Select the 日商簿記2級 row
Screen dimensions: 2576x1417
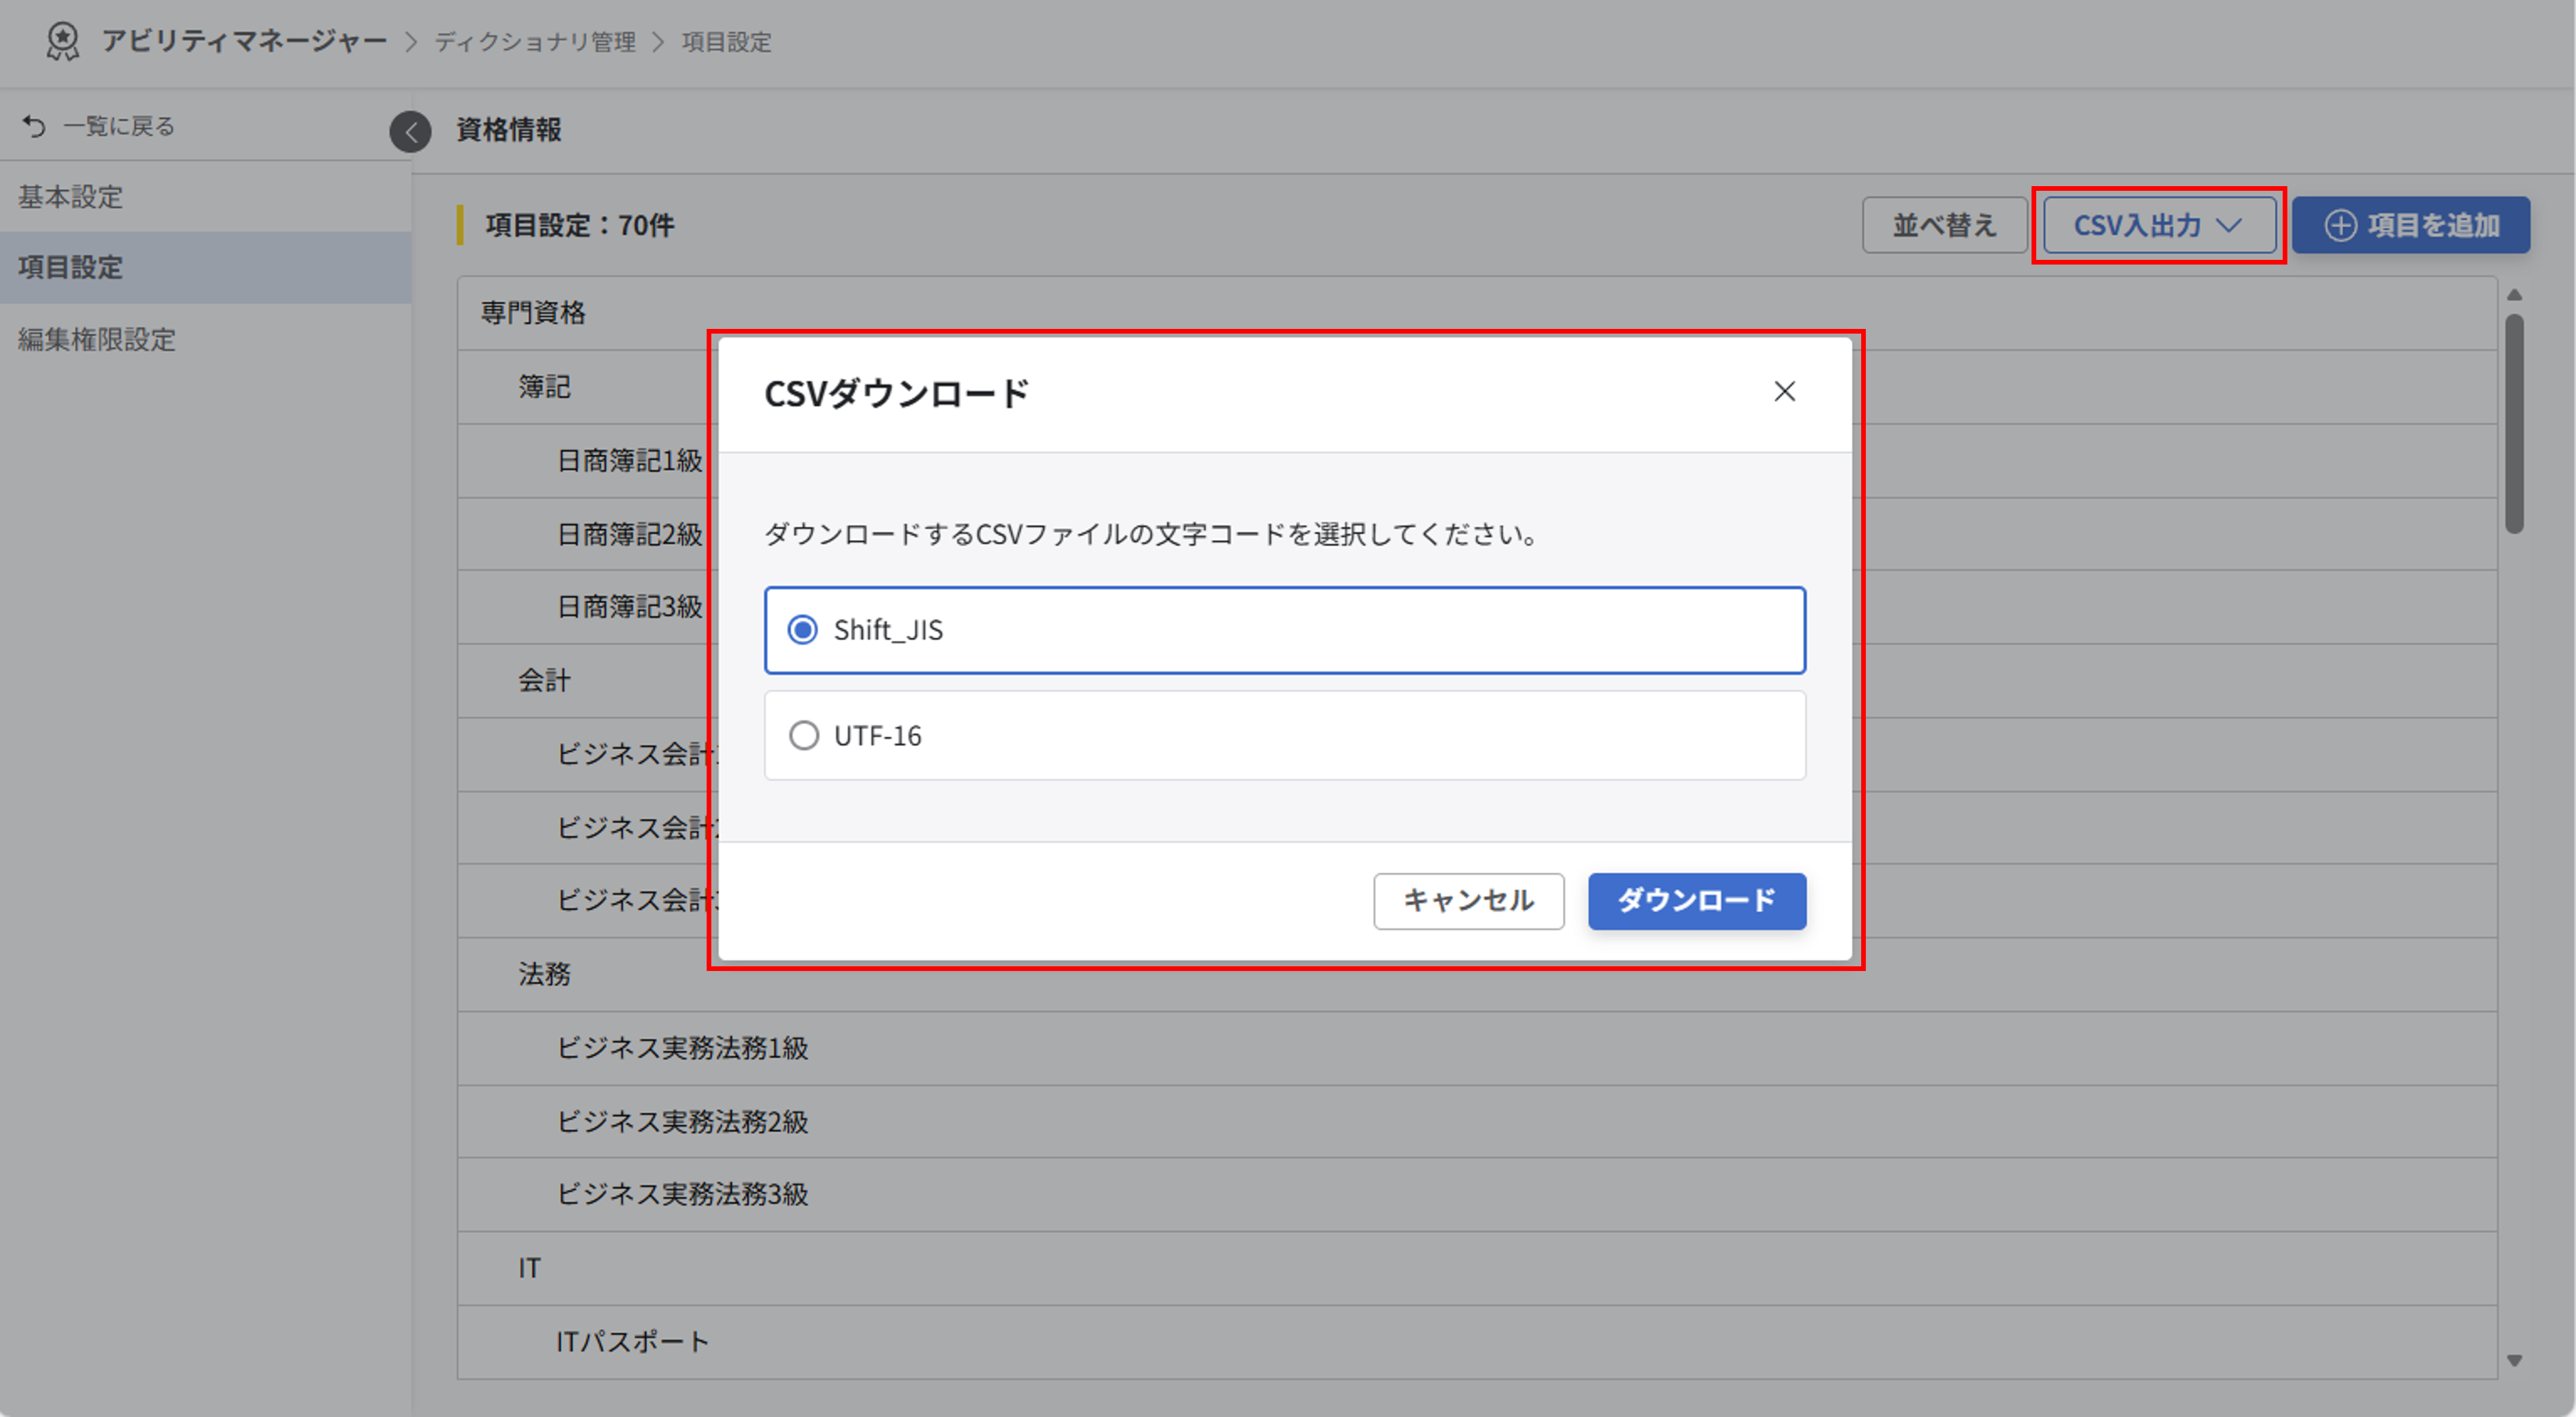tap(629, 533)
